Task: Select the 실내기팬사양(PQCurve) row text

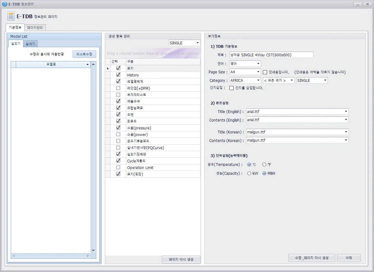Action: (x=145, y=148)
